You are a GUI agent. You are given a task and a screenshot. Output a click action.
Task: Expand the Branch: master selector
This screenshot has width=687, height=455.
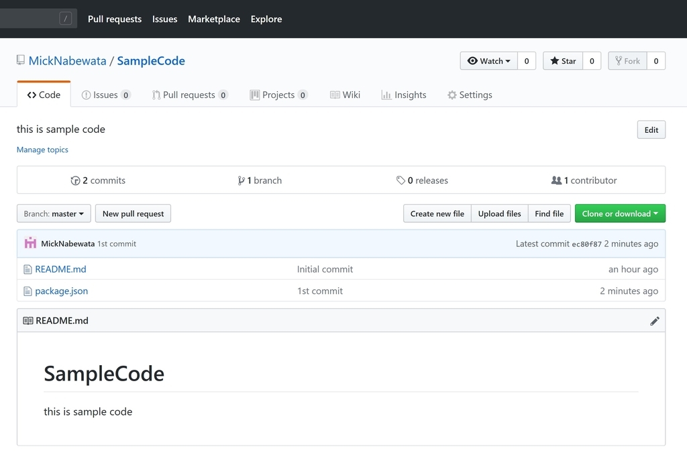coord(54,214)
